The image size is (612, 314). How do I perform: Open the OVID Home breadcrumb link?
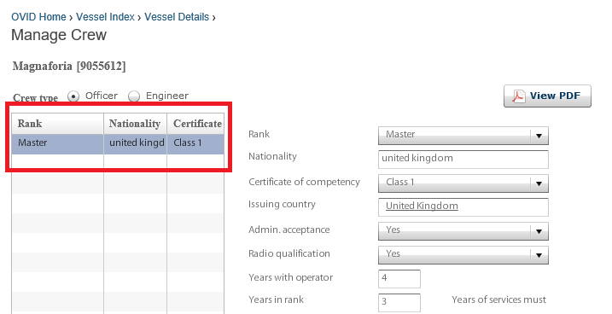tap(38, 17)
